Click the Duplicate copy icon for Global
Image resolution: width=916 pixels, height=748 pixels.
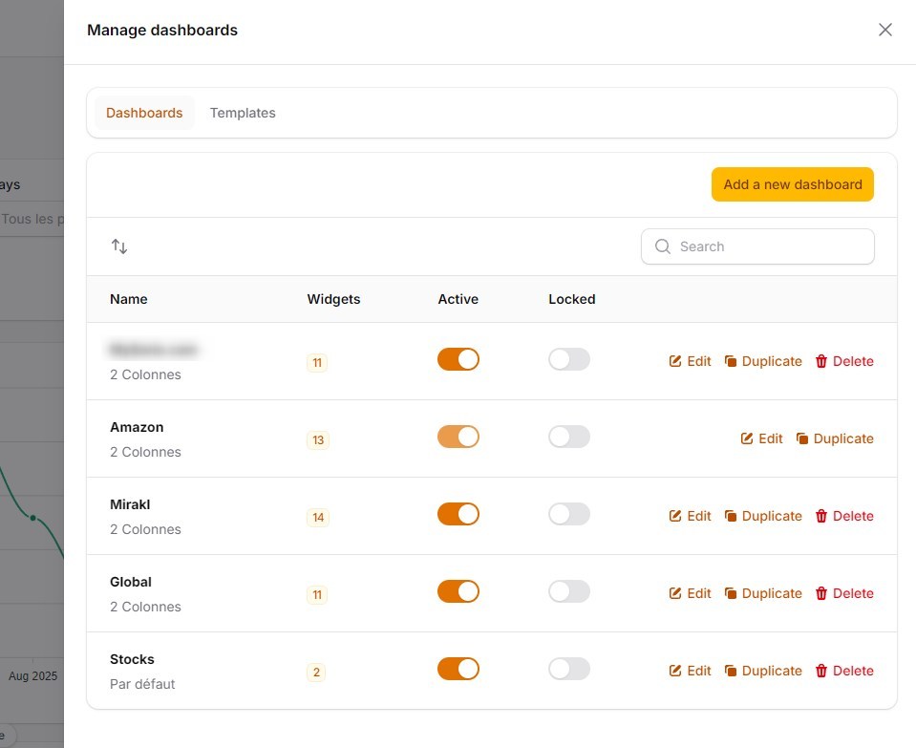tap(730, 593)
